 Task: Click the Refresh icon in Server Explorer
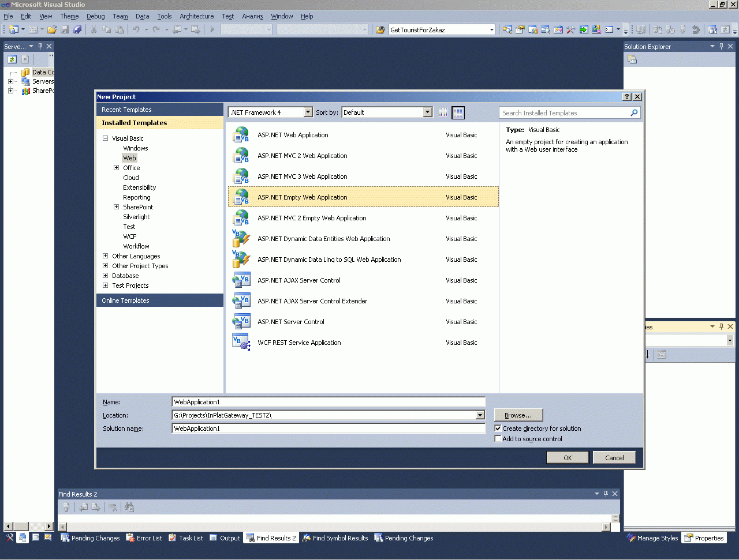[12, 59]
